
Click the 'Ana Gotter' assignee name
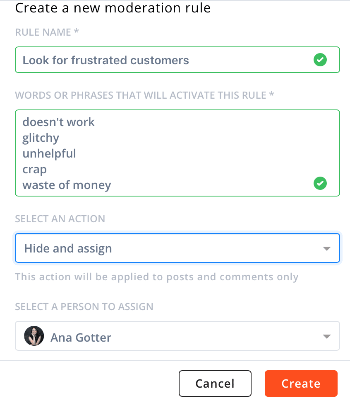click(x=81, y=337)
